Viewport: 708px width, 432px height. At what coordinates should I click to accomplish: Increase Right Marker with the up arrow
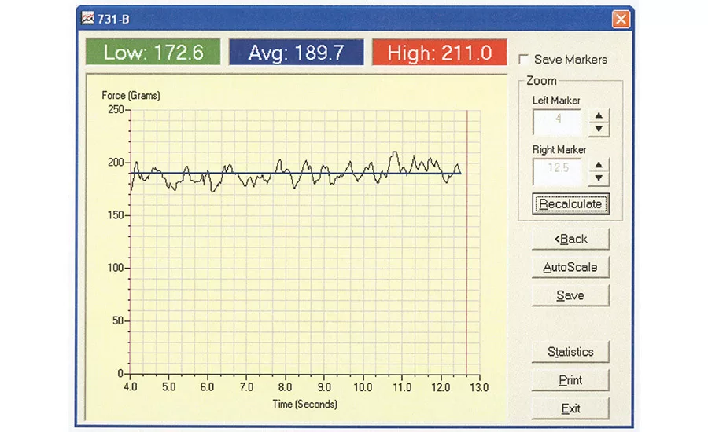point(599,165)
